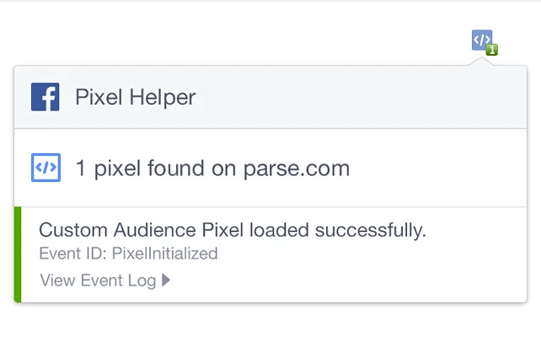The image size is (541, 342).
Task: Click the Facebook logo icon
Action: click(x=46, y=97)
